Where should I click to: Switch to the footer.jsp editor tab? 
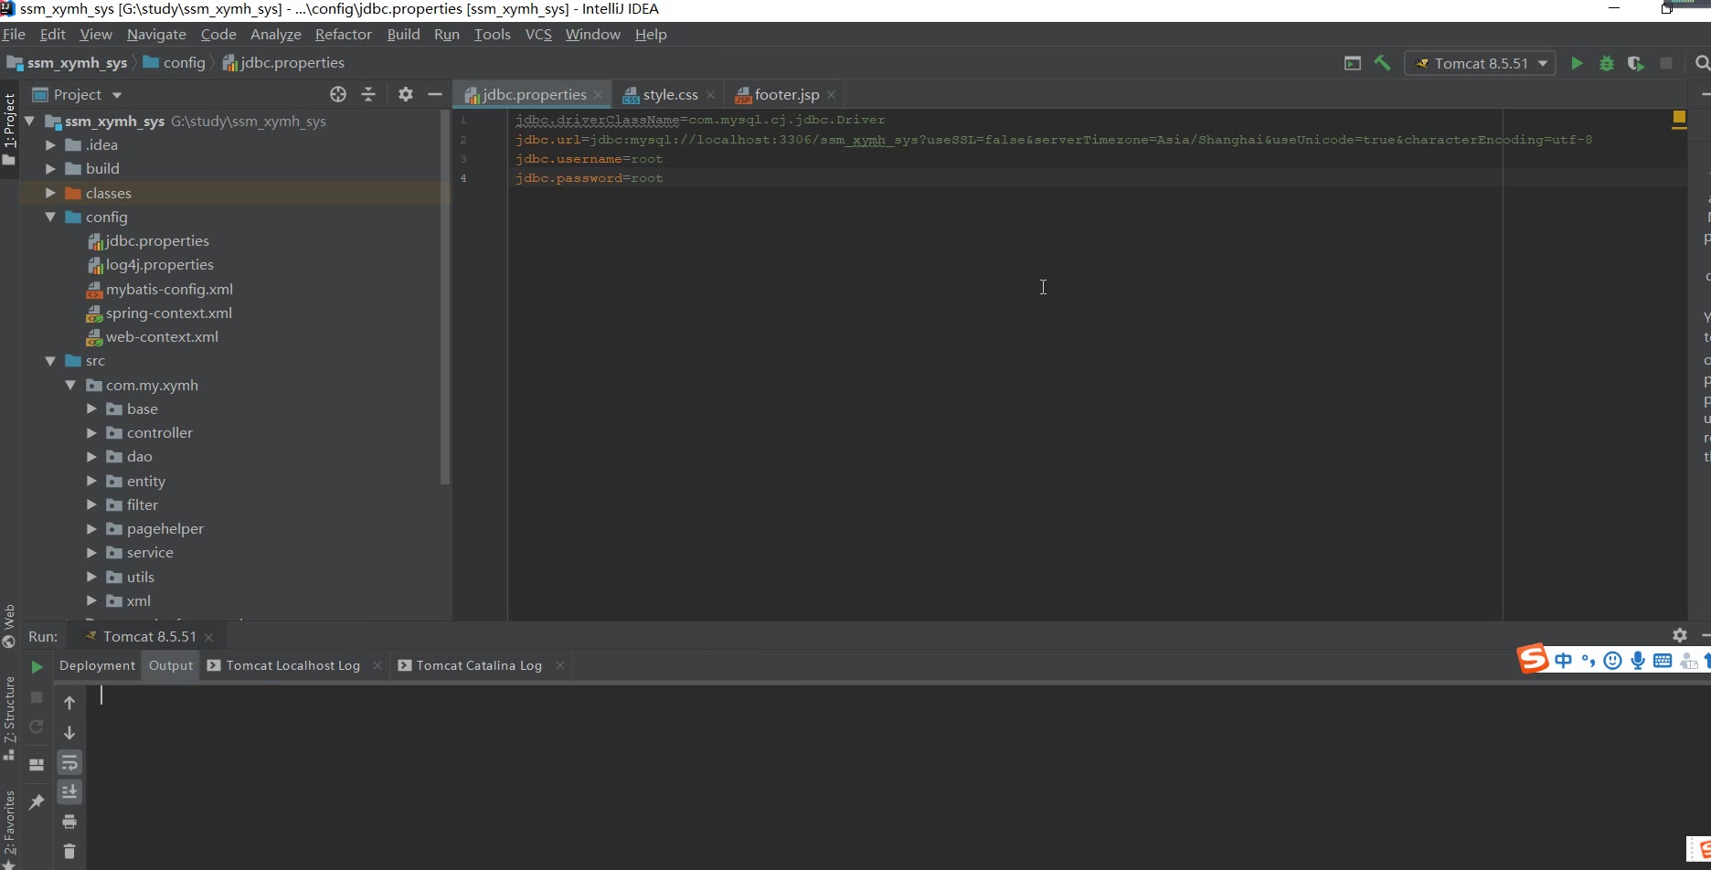click(786, 94)
